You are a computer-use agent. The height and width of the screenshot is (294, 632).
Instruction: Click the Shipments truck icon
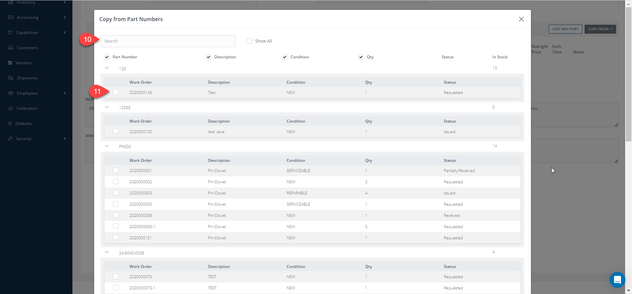click(11, 78)
